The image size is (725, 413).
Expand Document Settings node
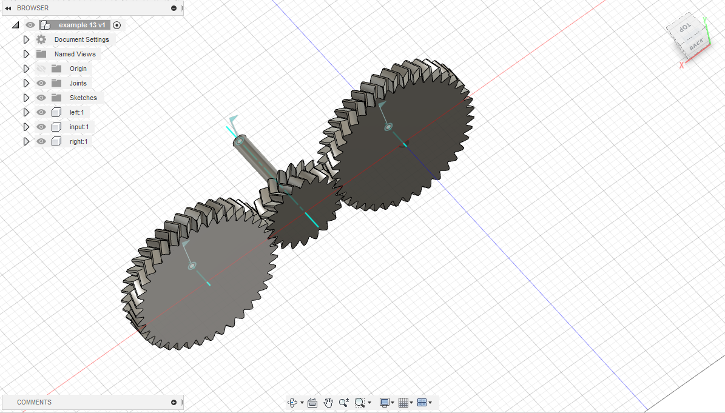tap(26, 40)
